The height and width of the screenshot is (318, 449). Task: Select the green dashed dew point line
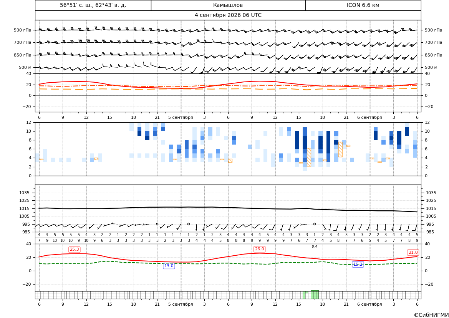pyautogui.click(x=228, y=263)
